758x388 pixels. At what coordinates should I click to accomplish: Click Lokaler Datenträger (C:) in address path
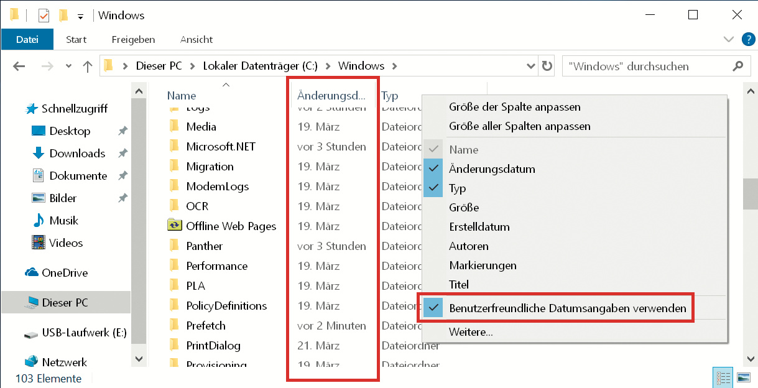point(261,66)
